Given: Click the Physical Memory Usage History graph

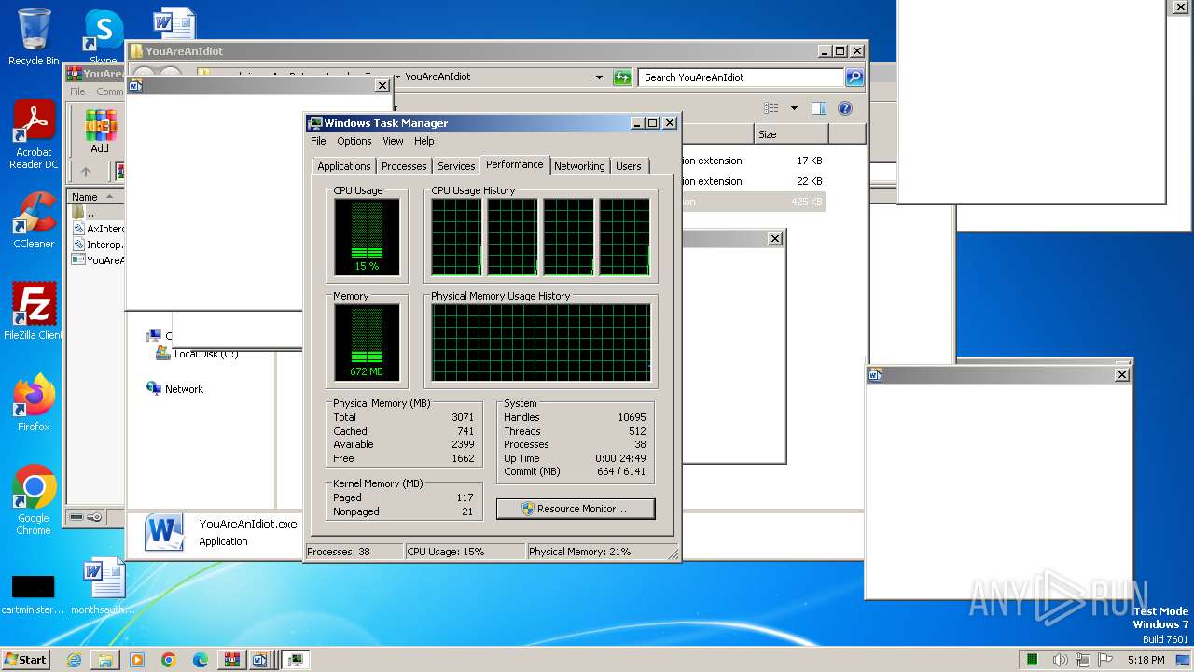Looking at the screenshot, I should [540, 343].
